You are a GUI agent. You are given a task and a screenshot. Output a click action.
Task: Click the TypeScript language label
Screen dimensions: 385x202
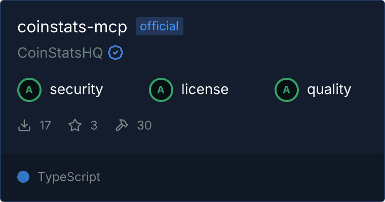click(x=69, y=177)
